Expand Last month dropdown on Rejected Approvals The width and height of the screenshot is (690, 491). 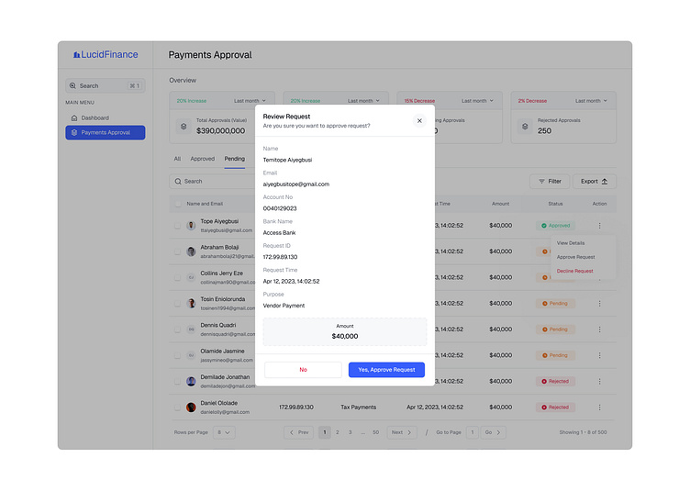click(x=592, y=101)
